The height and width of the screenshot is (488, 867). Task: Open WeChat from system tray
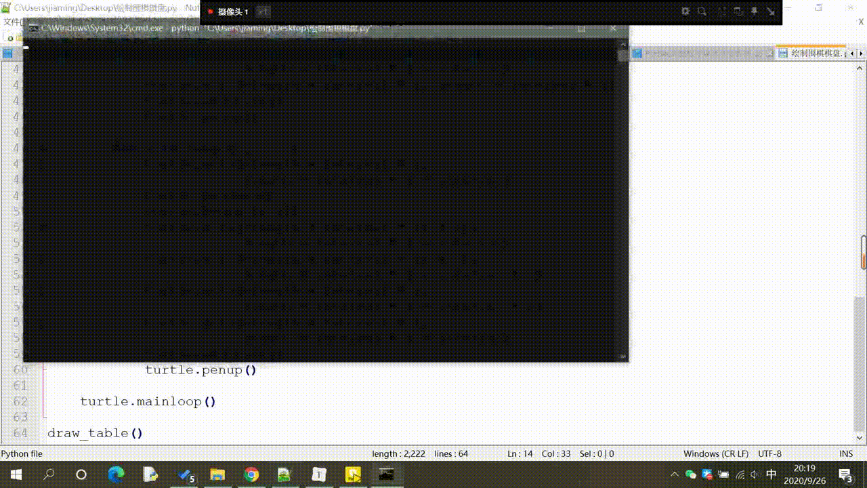(691, 474)
